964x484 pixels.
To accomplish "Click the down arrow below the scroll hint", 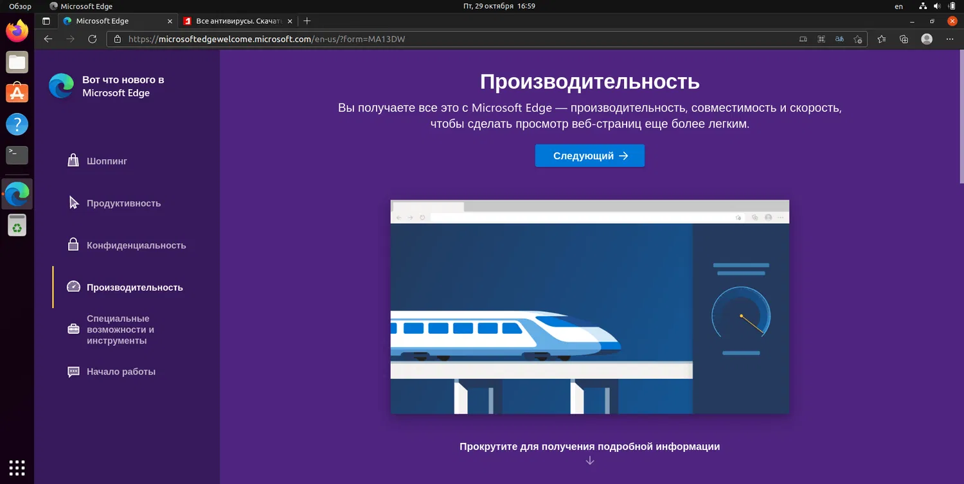I will coord(590,460).
